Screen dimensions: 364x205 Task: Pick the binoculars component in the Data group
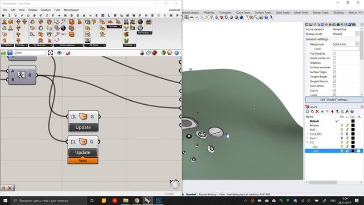(126, 22)
